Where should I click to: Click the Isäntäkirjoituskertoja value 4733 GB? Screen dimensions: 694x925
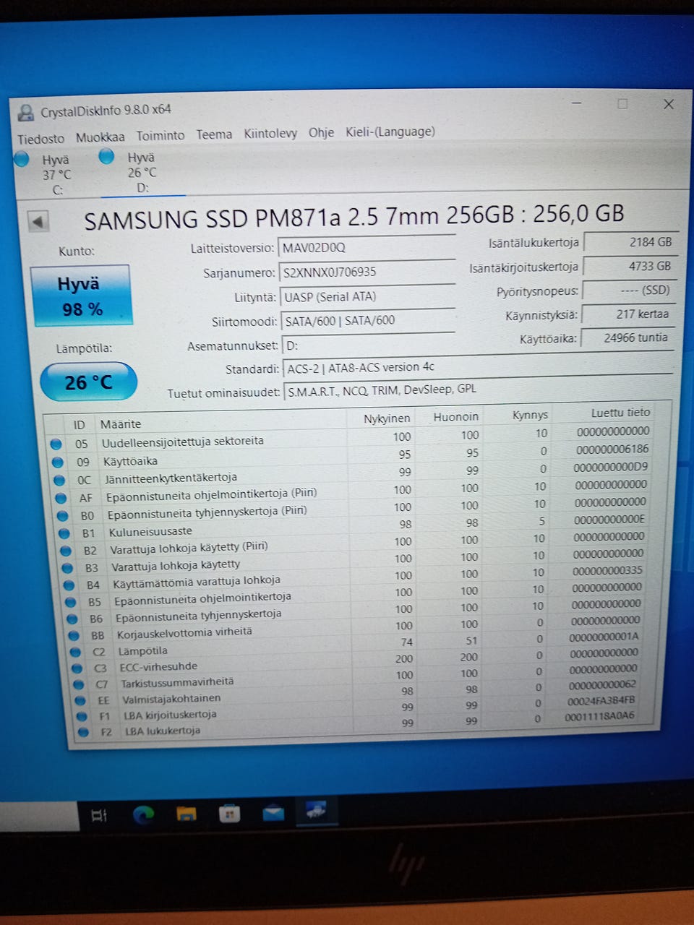(630, 266)
